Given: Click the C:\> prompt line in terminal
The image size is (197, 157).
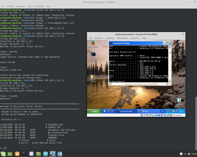Looking at the screenshot, I should coord(3,148).
